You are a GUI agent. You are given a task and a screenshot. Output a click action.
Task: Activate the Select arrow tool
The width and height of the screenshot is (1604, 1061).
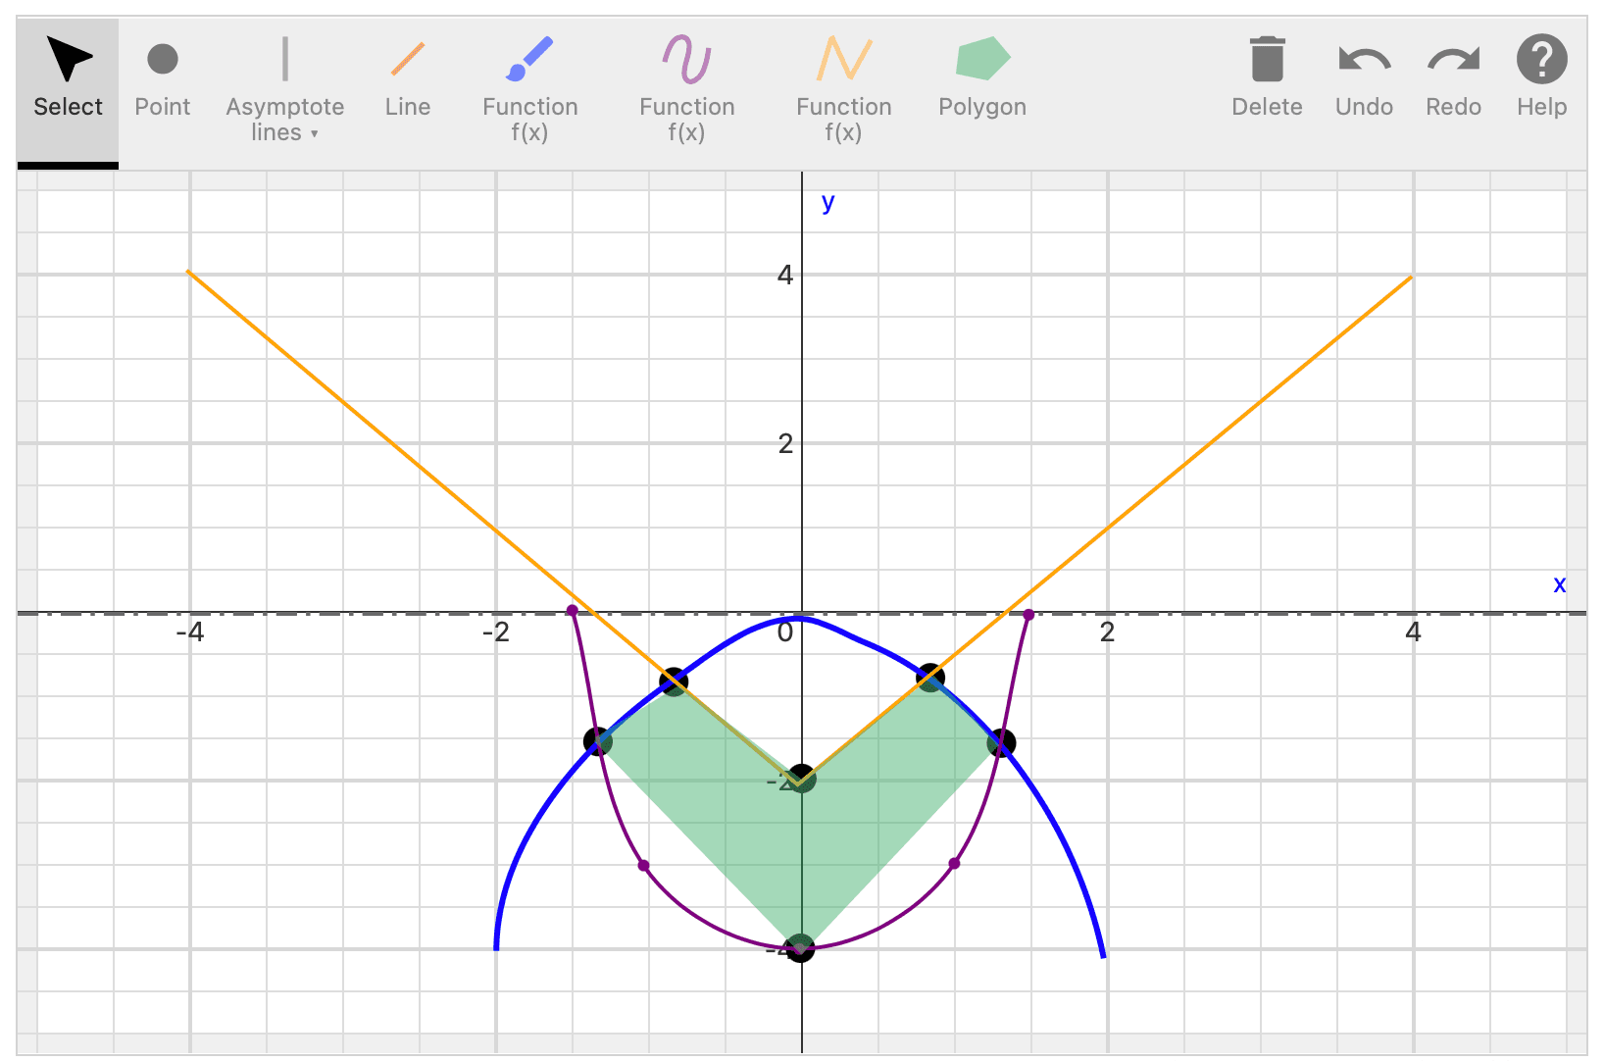68,92
